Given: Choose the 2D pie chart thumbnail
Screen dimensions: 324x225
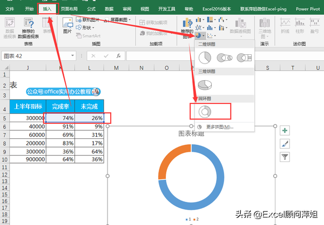Looking at the screenshot, I should point(205,58).
